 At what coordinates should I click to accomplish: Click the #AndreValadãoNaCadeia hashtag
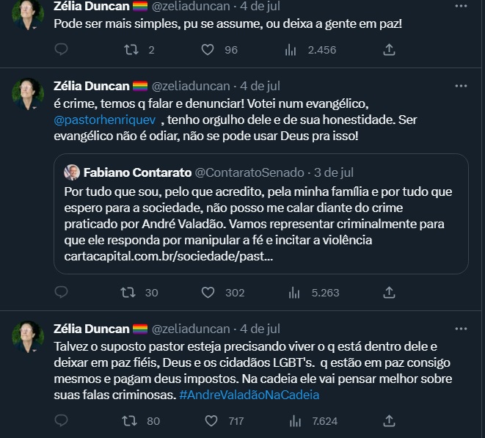249,395
